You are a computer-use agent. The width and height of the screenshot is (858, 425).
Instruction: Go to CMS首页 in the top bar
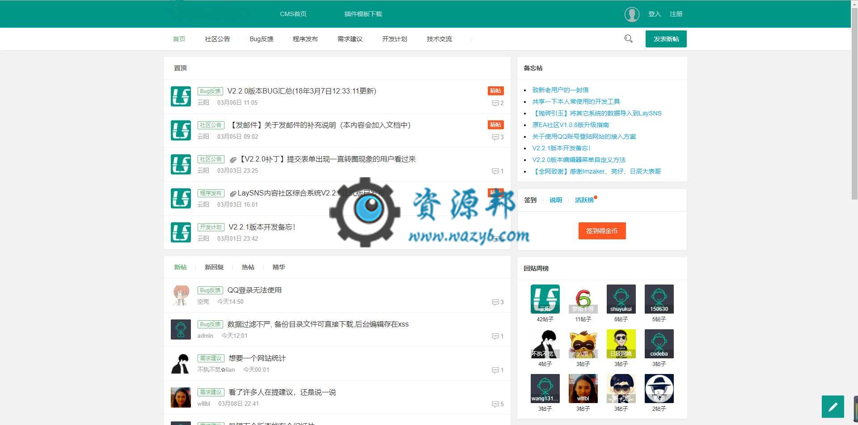pos(293,14)
